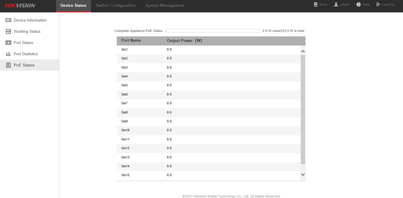This screenshot has width=403, height=198.
Task: Click the Log Out exit icon
Action: coord(378,4)
